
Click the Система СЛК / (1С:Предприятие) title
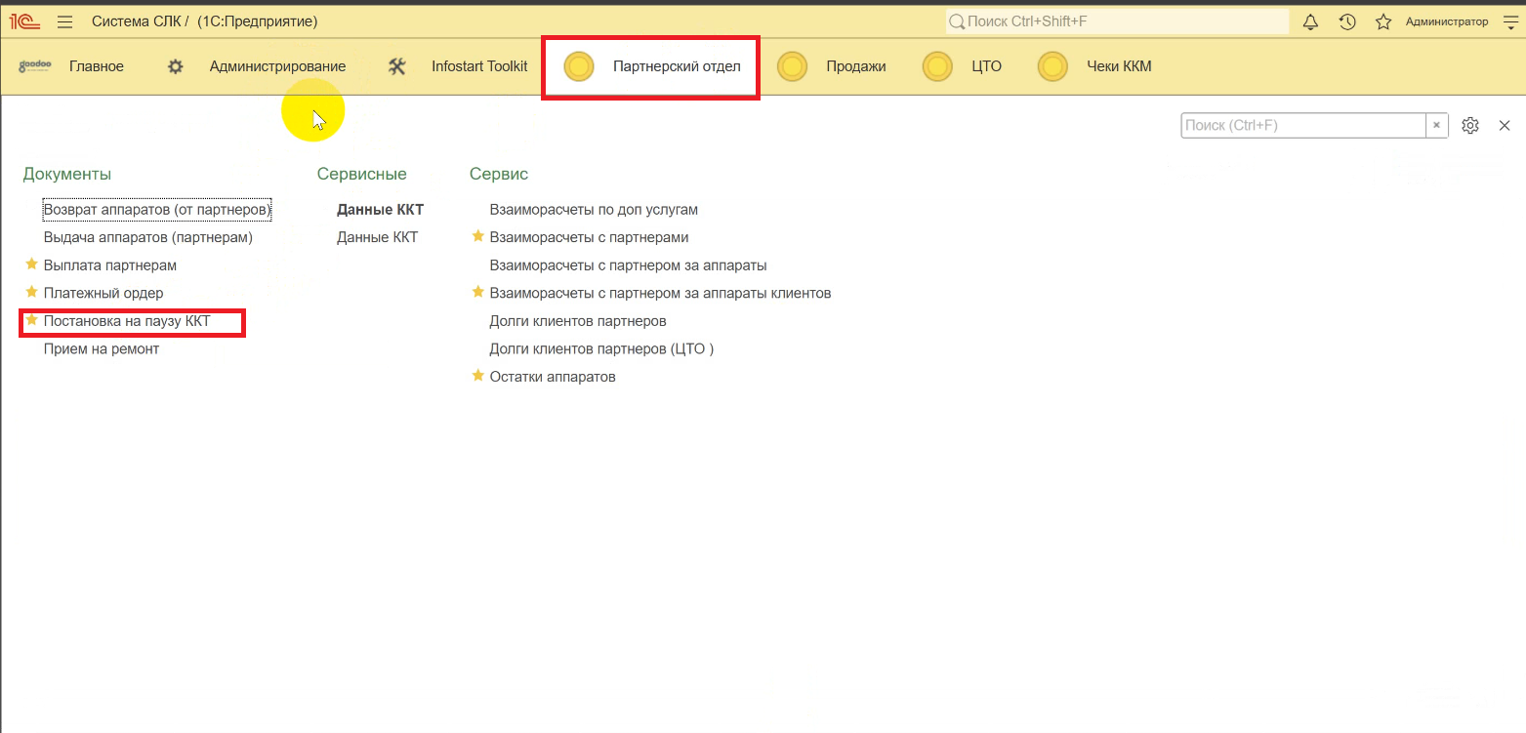205,21
